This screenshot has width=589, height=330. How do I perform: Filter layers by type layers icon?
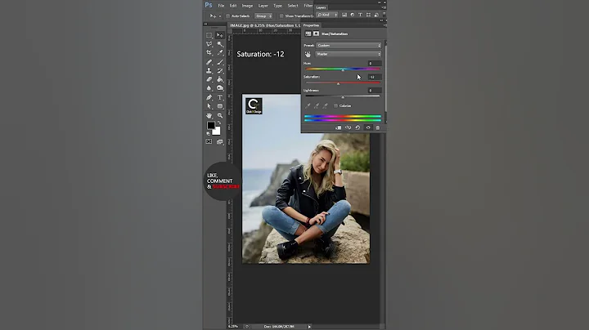point(360,15)
